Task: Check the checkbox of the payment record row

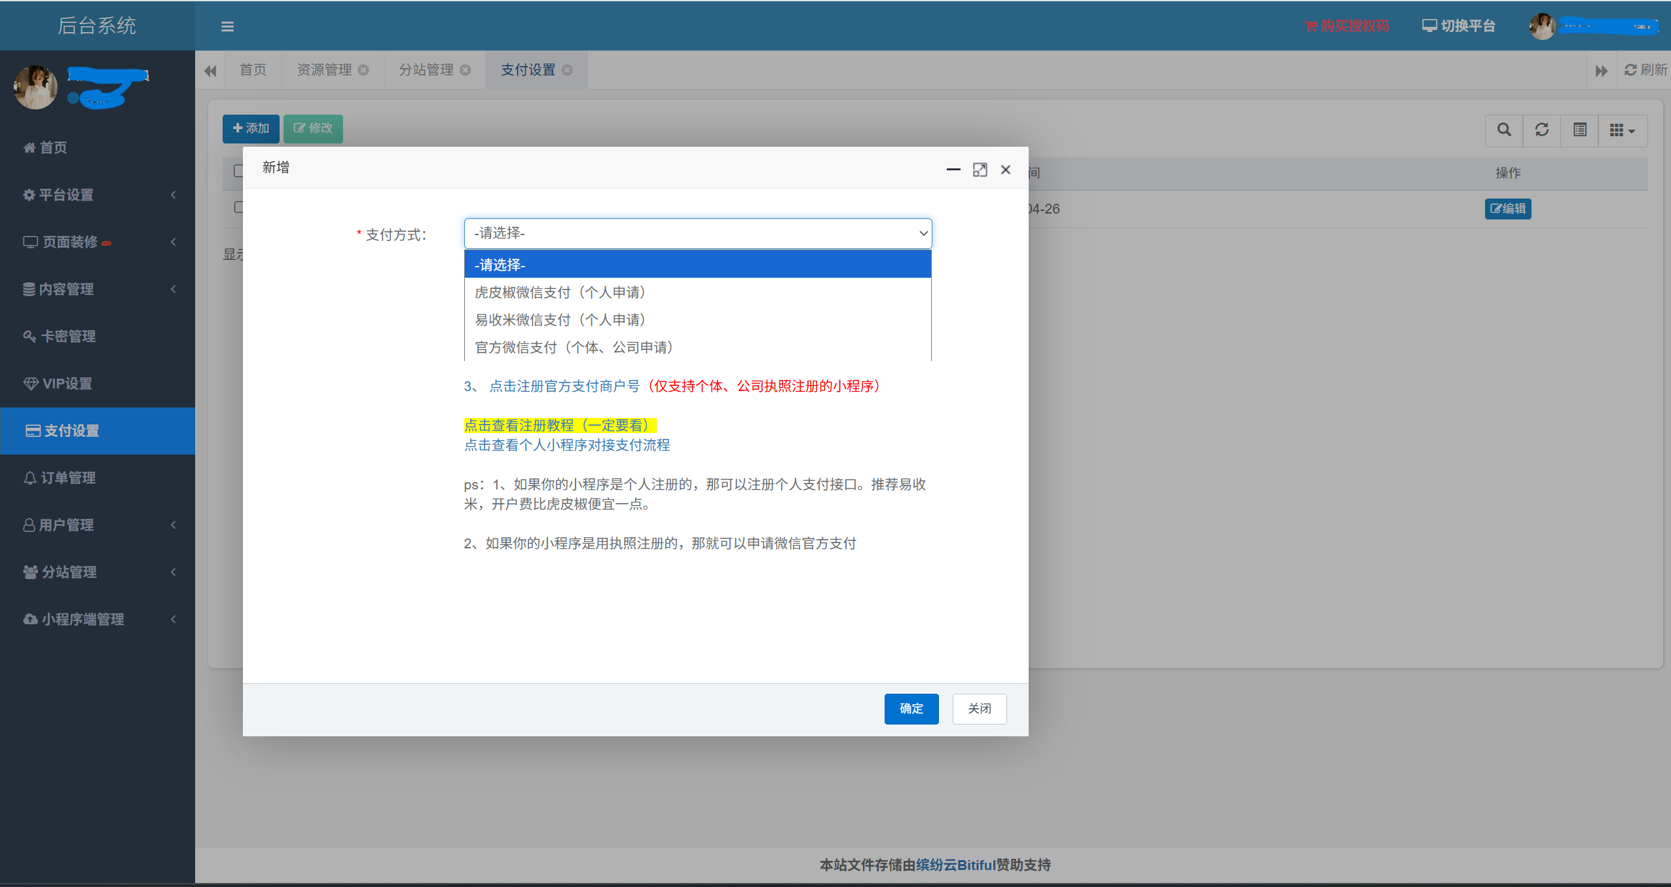Action: click(240, 207)
